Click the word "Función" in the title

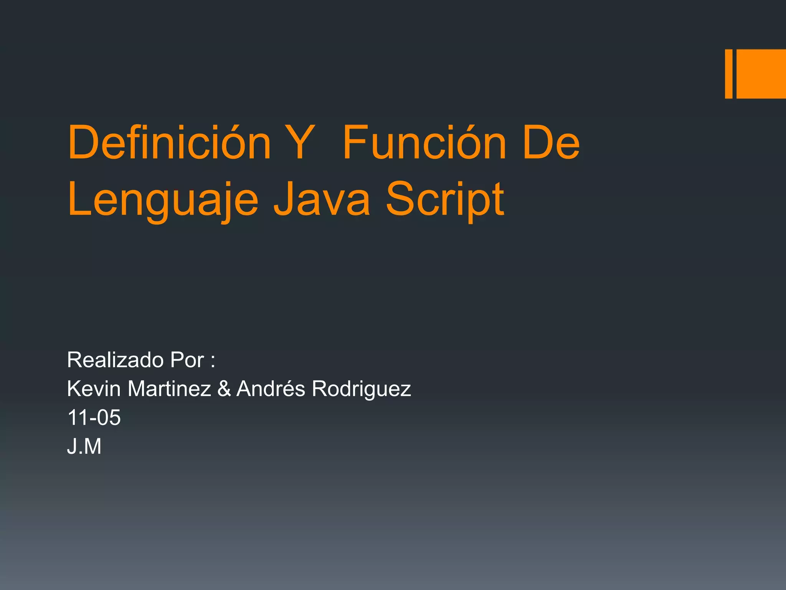tap(424, 143)
